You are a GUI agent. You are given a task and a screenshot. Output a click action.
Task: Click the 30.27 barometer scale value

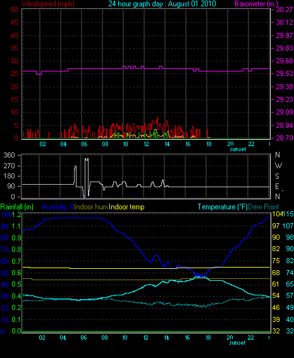point(285,9)
